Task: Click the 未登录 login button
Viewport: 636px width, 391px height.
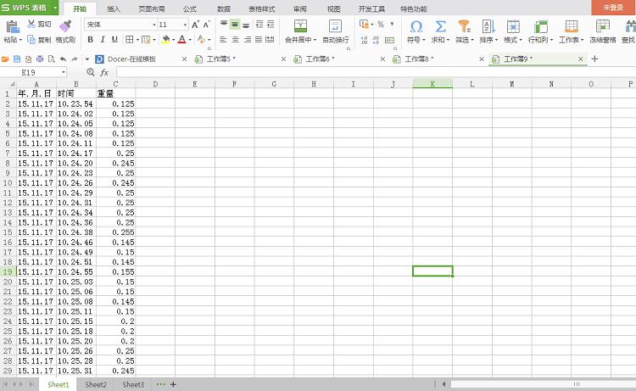Action: 613,7
